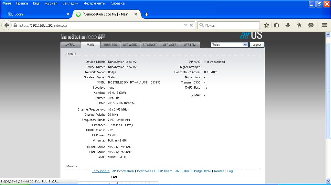331x185 pixels.
Task: Open the Правка menu
Action: click(22, 3)
